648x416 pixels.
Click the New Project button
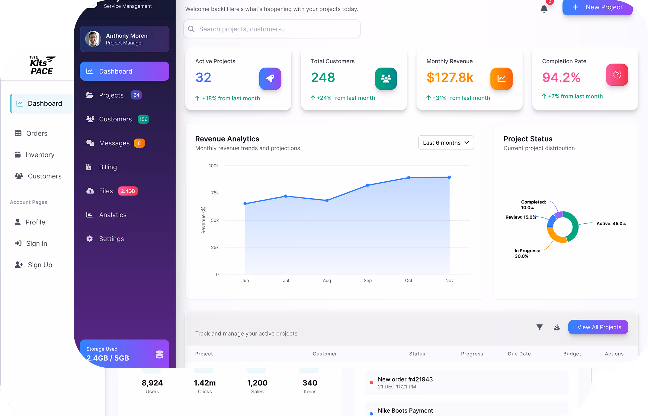click(597, 7)
